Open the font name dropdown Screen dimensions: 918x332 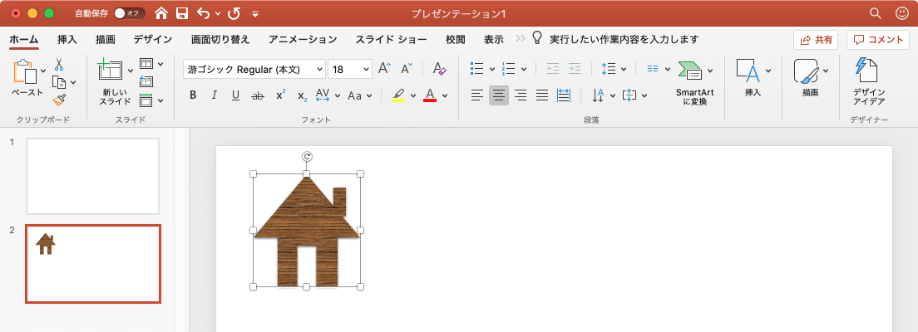point(318,70)
